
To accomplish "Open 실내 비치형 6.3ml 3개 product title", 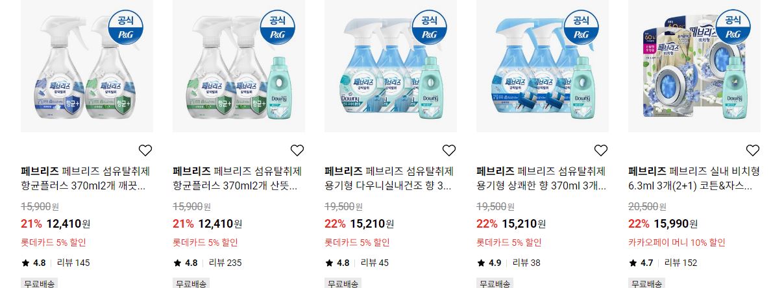I will (x=694, y=179).
